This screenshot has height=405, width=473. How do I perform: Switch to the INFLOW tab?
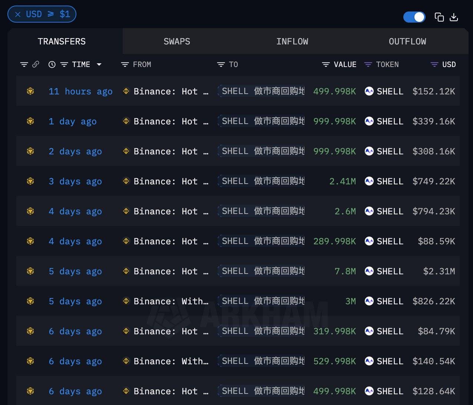coord(292,41)
